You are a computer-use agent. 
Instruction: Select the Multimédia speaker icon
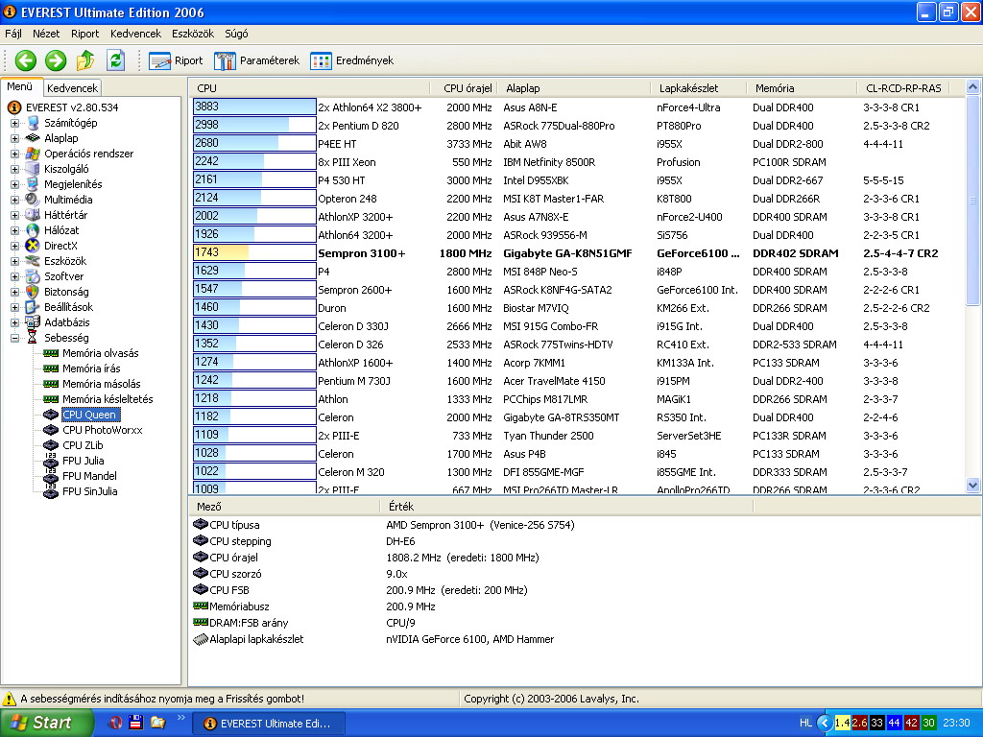(33, 200)
